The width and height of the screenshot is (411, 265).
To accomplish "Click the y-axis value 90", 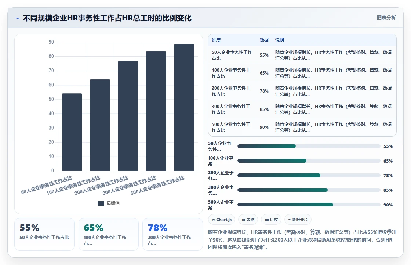I will [x=51, y=42].
